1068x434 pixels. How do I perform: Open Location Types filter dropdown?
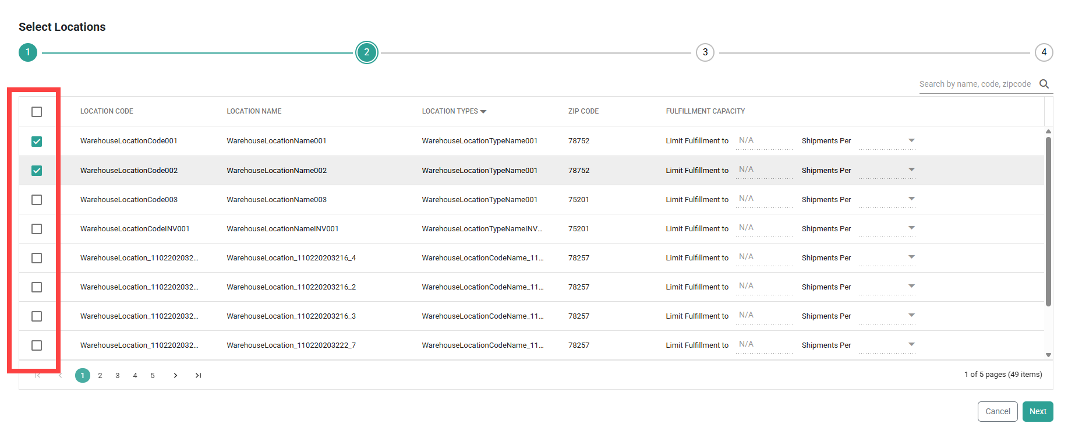(x=483, y=111)
